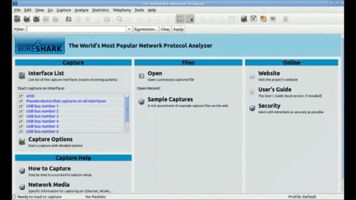Open the Go menu
The image size is (356, 200).
50,10
